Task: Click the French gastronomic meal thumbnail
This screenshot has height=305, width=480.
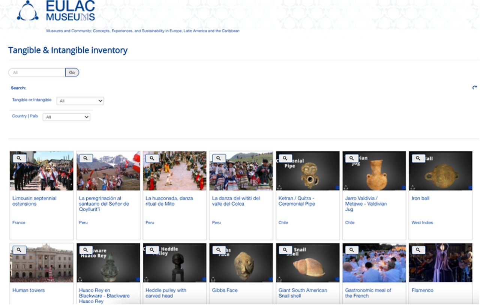Action: tap(374, 263)
